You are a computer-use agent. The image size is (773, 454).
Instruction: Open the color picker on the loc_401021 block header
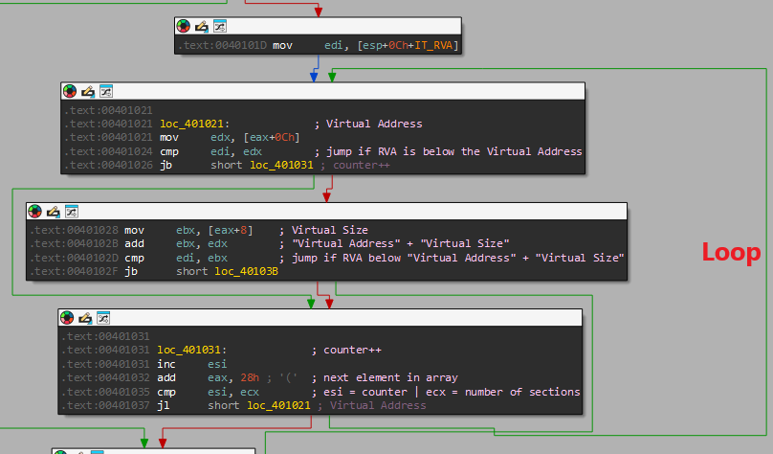coord(70,91)
